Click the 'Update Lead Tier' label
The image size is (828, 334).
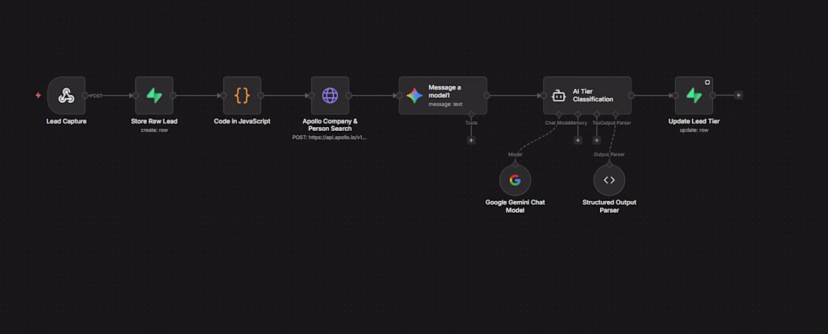(x=694, y=121)
